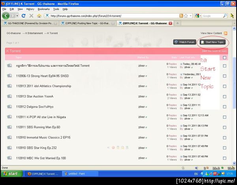Viewport: 237px width, 185px height.
Task: Tick checkbox for 110913 2011 idol Athletics Championship
Action: tap(225, 86)
